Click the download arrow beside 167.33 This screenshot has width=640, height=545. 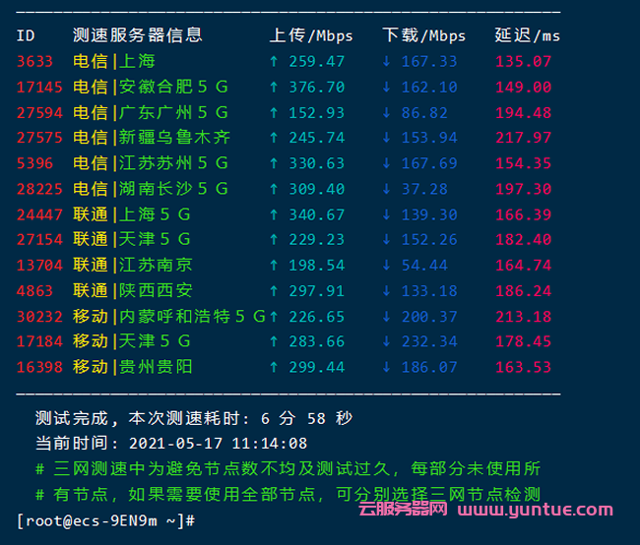point(387,61)
